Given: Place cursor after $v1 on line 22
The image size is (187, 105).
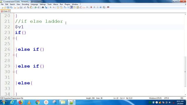Looking at the screenshot, I should point(24,27).
